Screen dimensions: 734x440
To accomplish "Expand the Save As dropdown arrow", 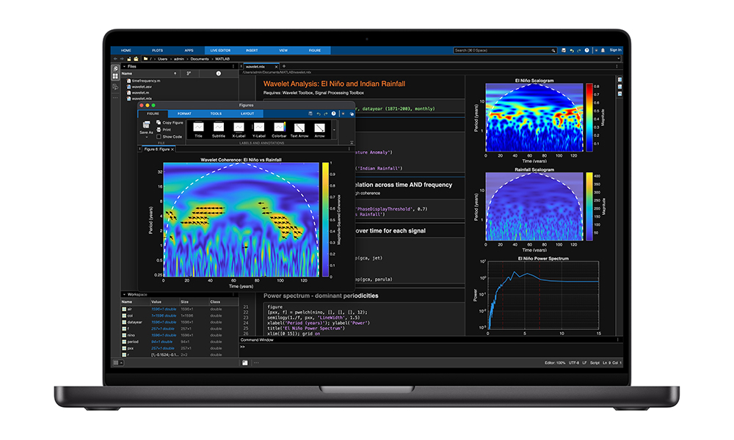I will [145, 137].
